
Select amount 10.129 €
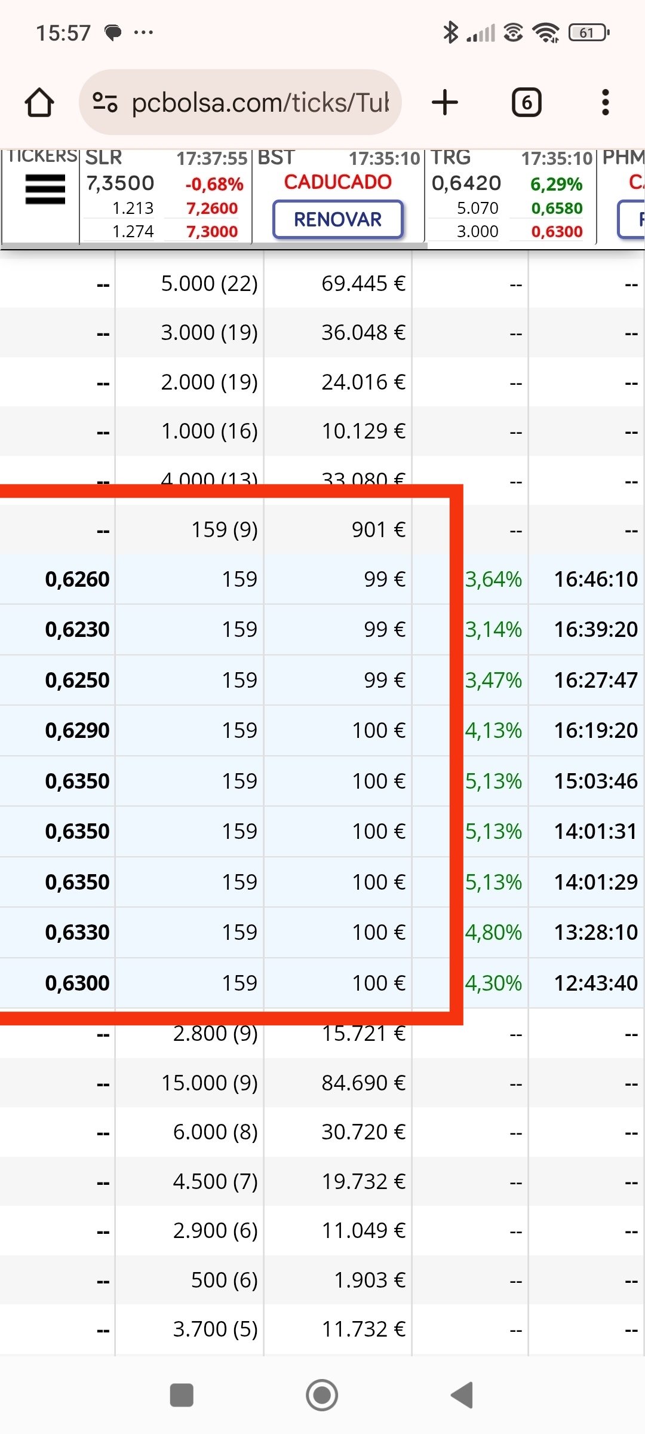pos(363,431)
